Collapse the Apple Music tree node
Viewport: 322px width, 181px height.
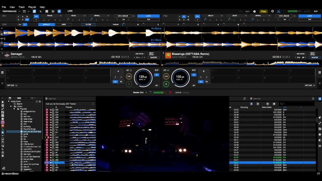(x=9, y=102)
